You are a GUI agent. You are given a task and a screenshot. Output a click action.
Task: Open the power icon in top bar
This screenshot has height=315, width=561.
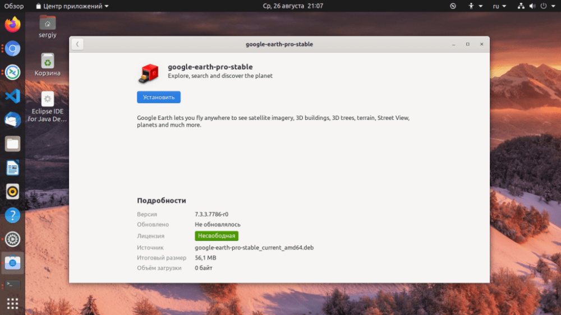pyautogui.click(x=544, y=6)
